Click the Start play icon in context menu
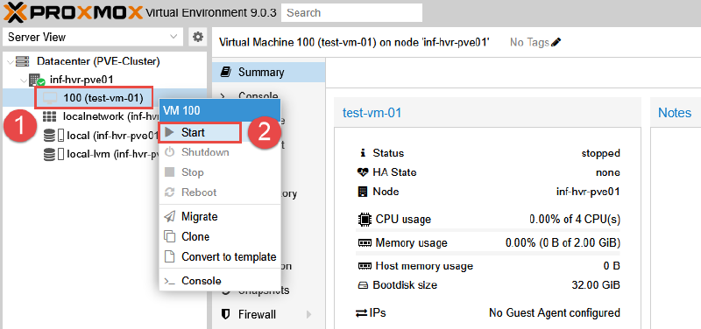701x329 pixels. [169, 133]
